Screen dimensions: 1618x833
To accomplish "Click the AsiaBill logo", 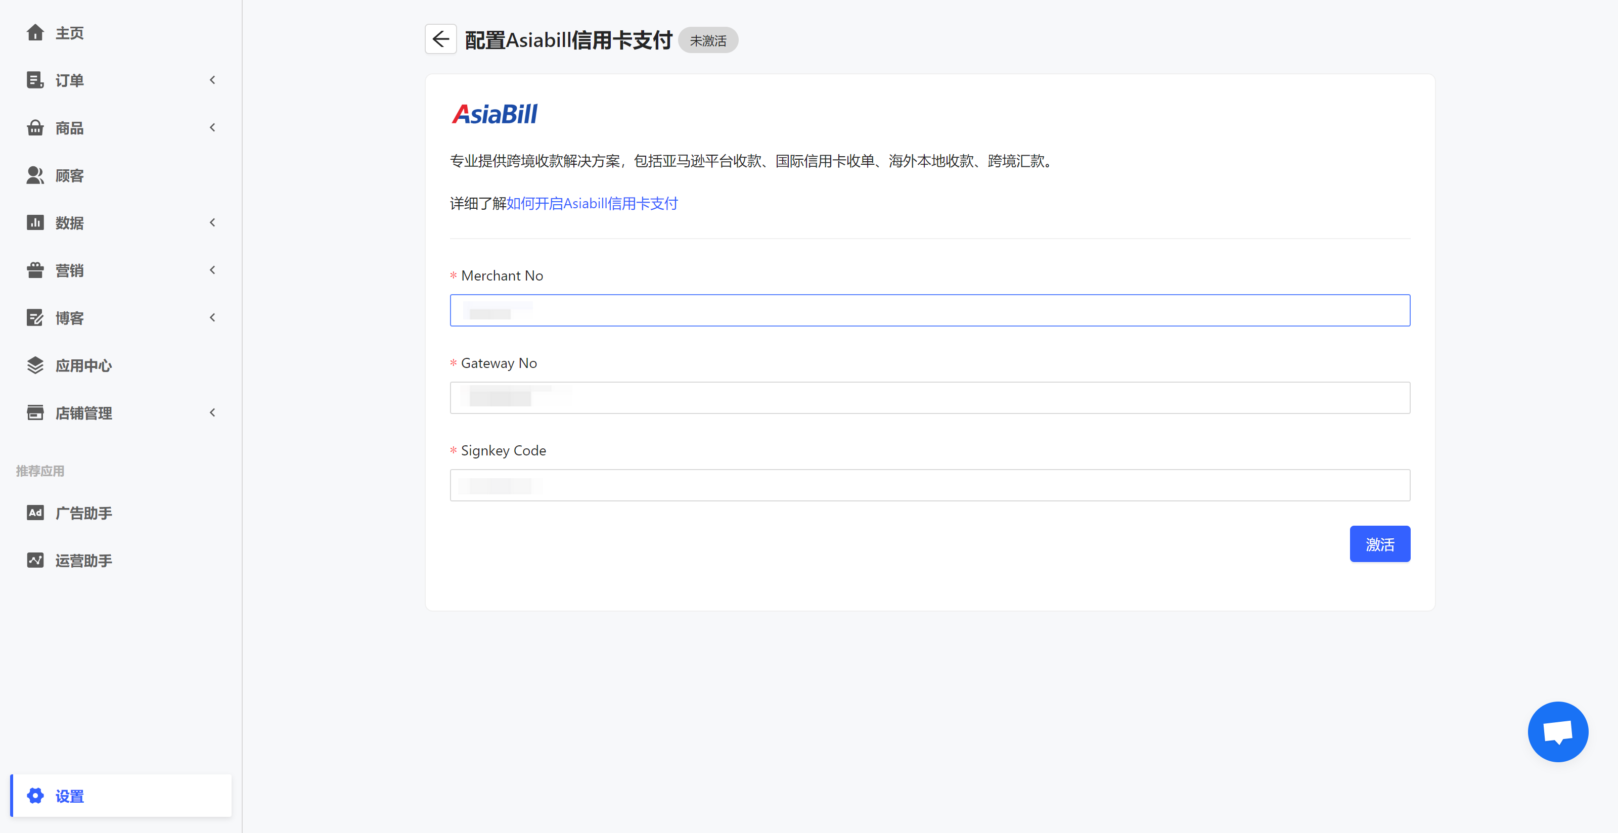I will pyautogui.click(x=495, y=114).
